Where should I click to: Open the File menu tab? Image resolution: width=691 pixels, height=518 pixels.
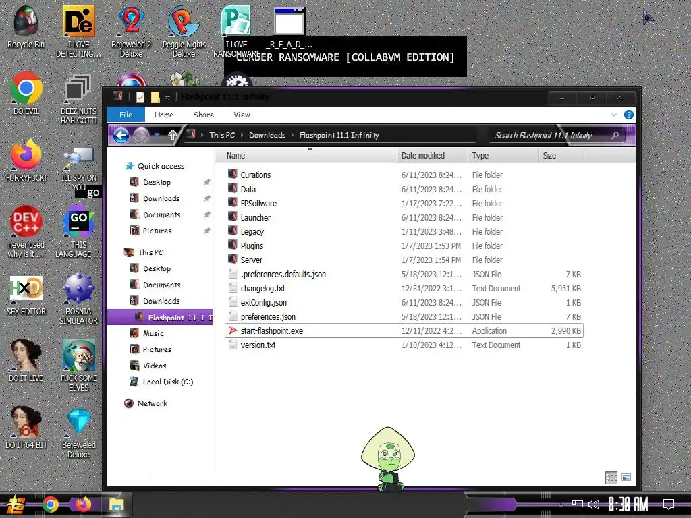coord(126,115)
